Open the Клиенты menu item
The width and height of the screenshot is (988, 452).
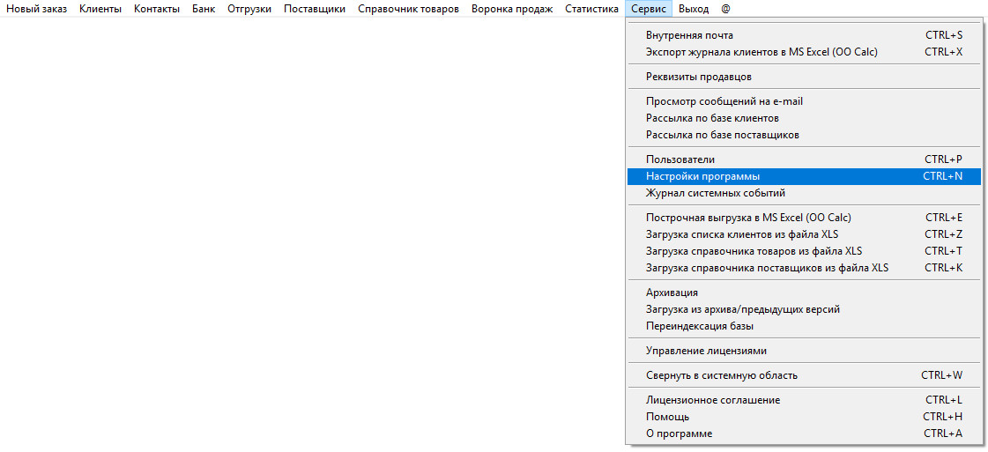(x=100, y=9)
